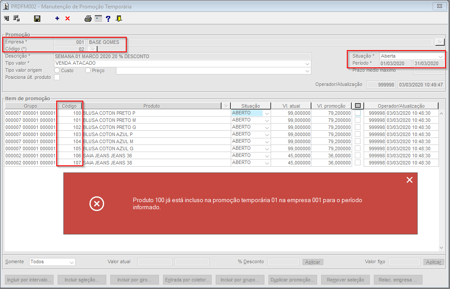Check the box for BLUSA COTON PRETO M row
The height and width of the screenshot is (289, 450).
tap(357, 120)
